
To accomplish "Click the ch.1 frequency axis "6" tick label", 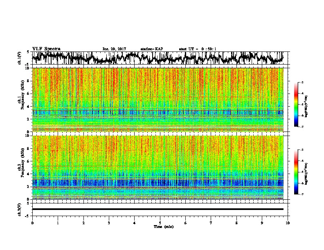I will tap(29, 94).
